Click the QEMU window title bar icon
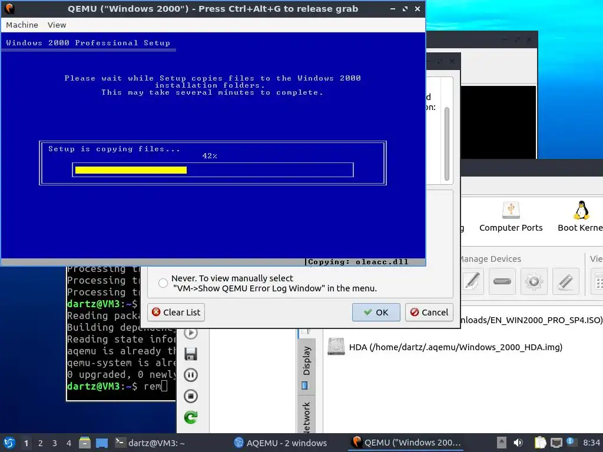Viewport: 603px width, 452px height. pyautogui.click(x=9, y=8)
